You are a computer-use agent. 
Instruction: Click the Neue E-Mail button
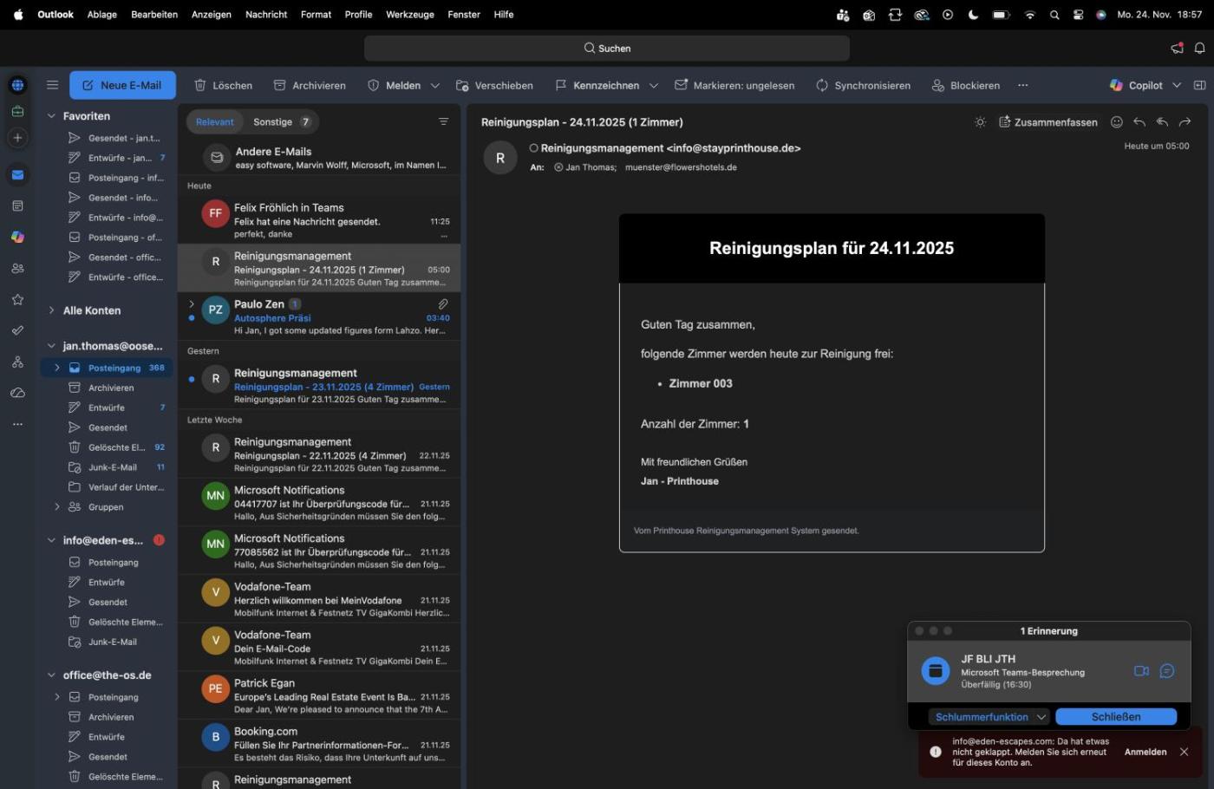[x=122, y=85]
